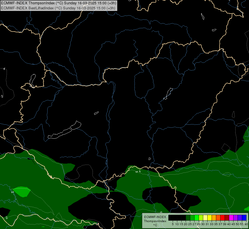
Task: Select the bright green 27–29 legend swatch
Action: (x=197, y=218)
